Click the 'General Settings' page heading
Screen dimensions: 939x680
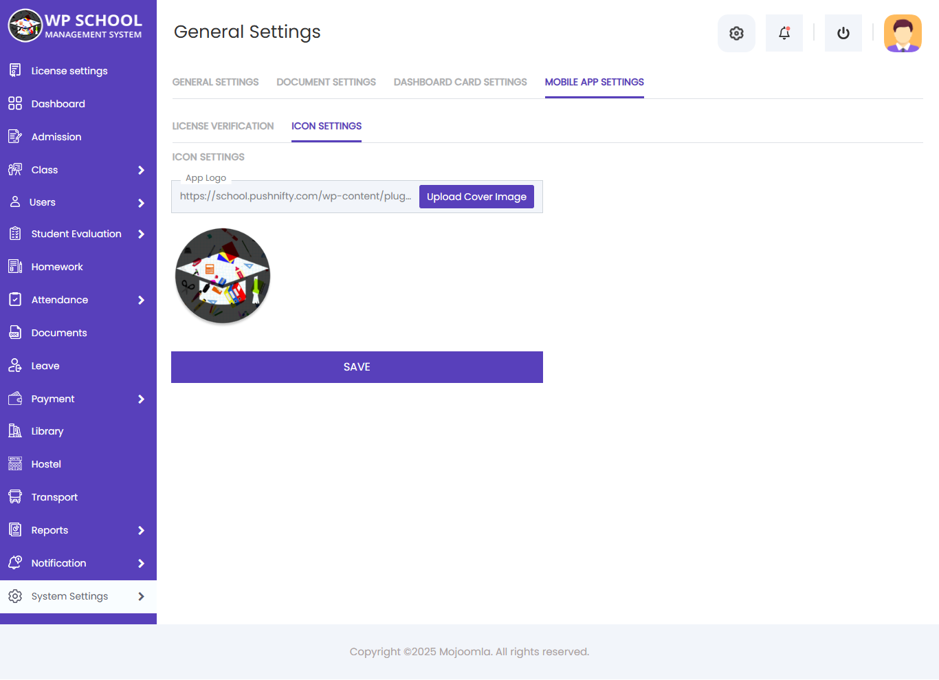[x=247, y=32]
